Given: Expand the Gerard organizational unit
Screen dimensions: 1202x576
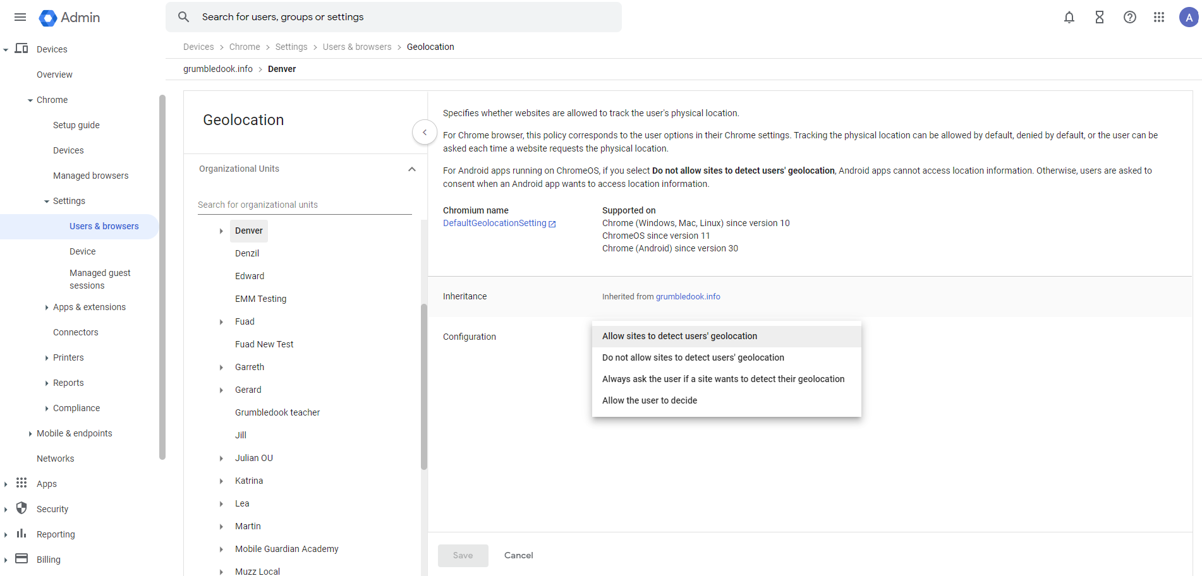Looking at the screenshot, I should (221, 390).
